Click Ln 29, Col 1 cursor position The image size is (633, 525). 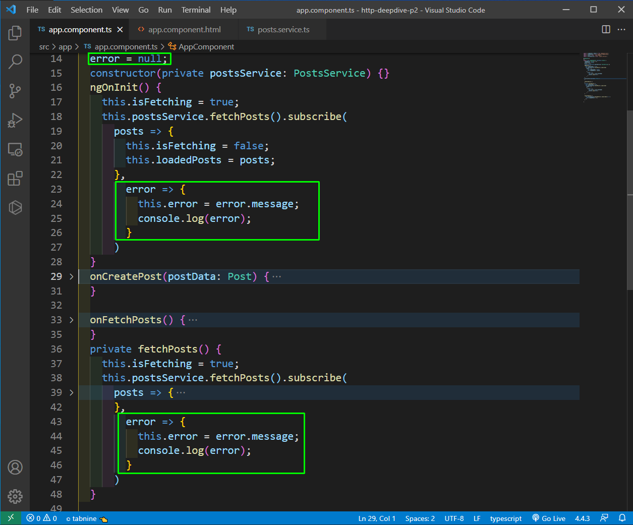click(377, 518)
